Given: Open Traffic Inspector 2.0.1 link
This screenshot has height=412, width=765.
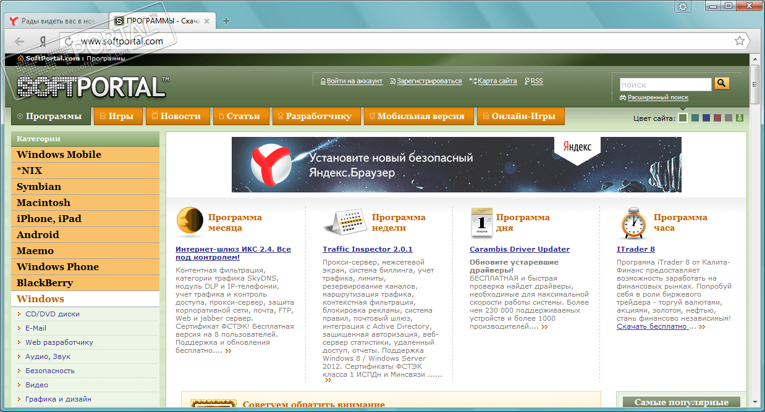Looking at the screenshot, I should coord(367,249).
